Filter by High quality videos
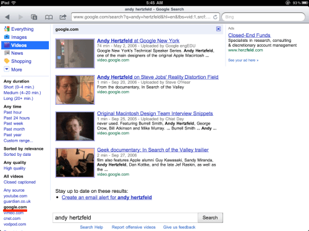The width and height of the screenshot is (309, 231). tap(14, 168)
